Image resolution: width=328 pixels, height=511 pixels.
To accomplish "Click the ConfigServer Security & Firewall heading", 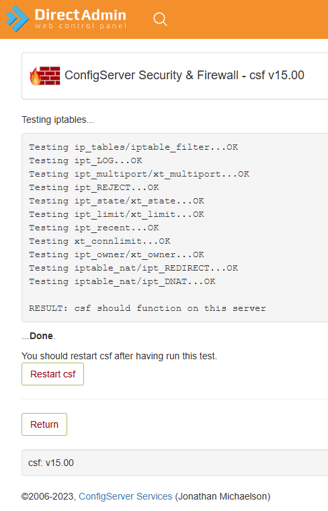I will (184, 75).
